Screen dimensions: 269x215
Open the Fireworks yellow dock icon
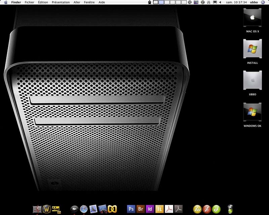[x=197, y=209]
